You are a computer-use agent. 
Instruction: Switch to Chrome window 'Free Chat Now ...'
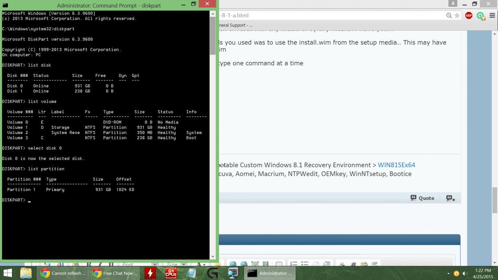pyautogui.click(x=114, y=273)
